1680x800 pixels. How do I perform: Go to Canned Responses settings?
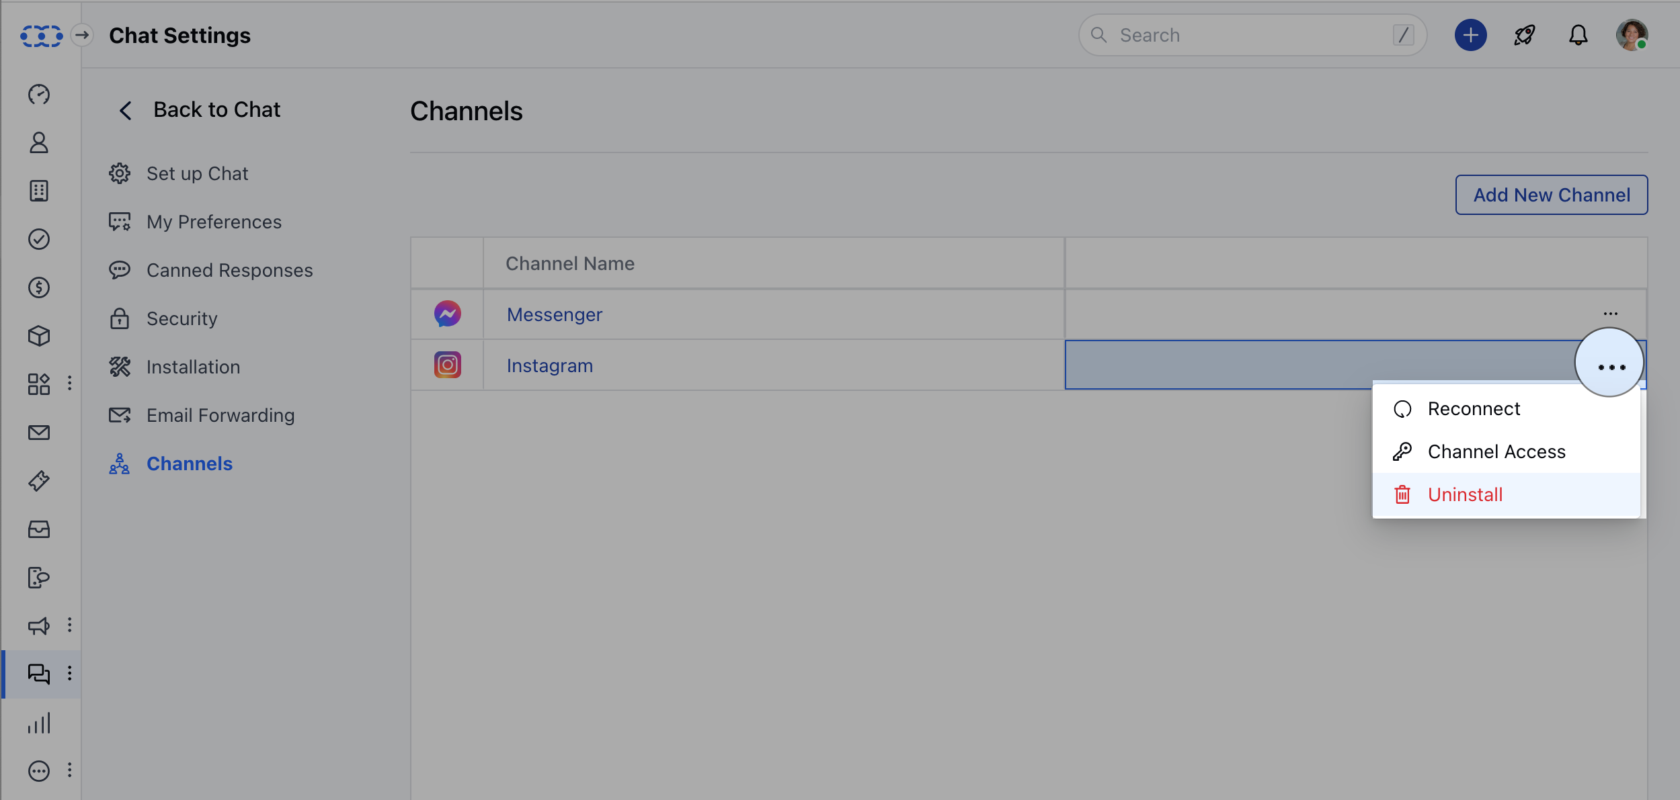[x=229, y=270]
